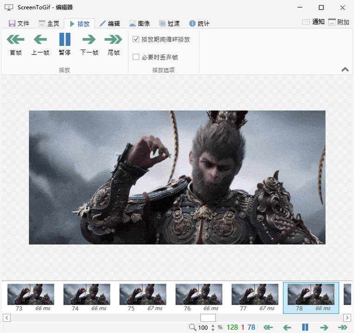
Task: Open the 文件 tab
Action: click(19, 23)
